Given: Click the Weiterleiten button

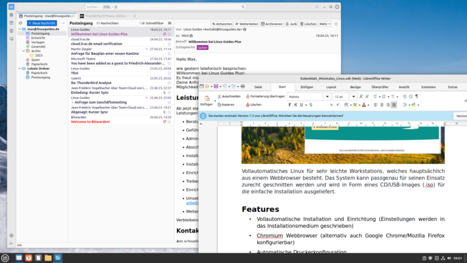Looking at the screenshot, I should (246, 24).
